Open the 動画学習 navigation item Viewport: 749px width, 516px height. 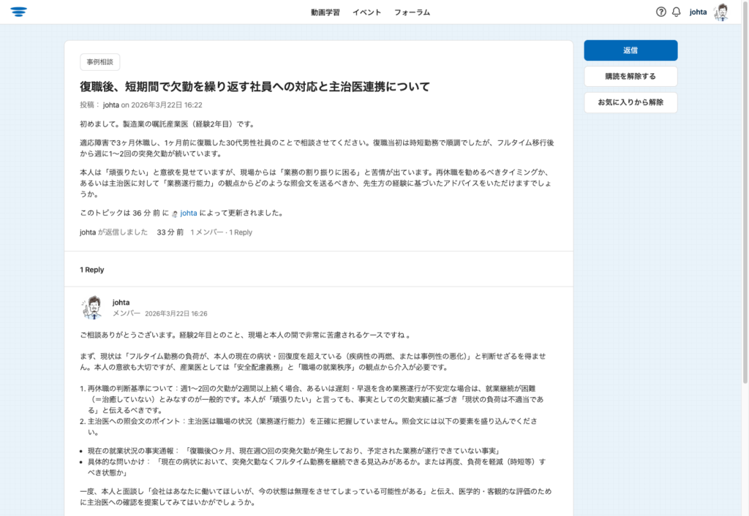coord(325,12)
